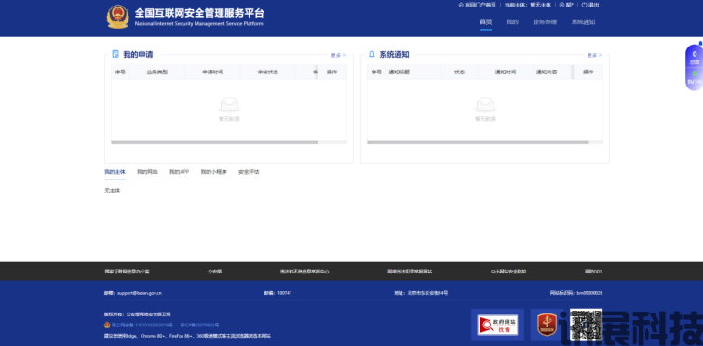Click the 政府网站找错 badge in the footer
Image resolution: width=703 pixels, height=346 pixels.
[497, 325]
